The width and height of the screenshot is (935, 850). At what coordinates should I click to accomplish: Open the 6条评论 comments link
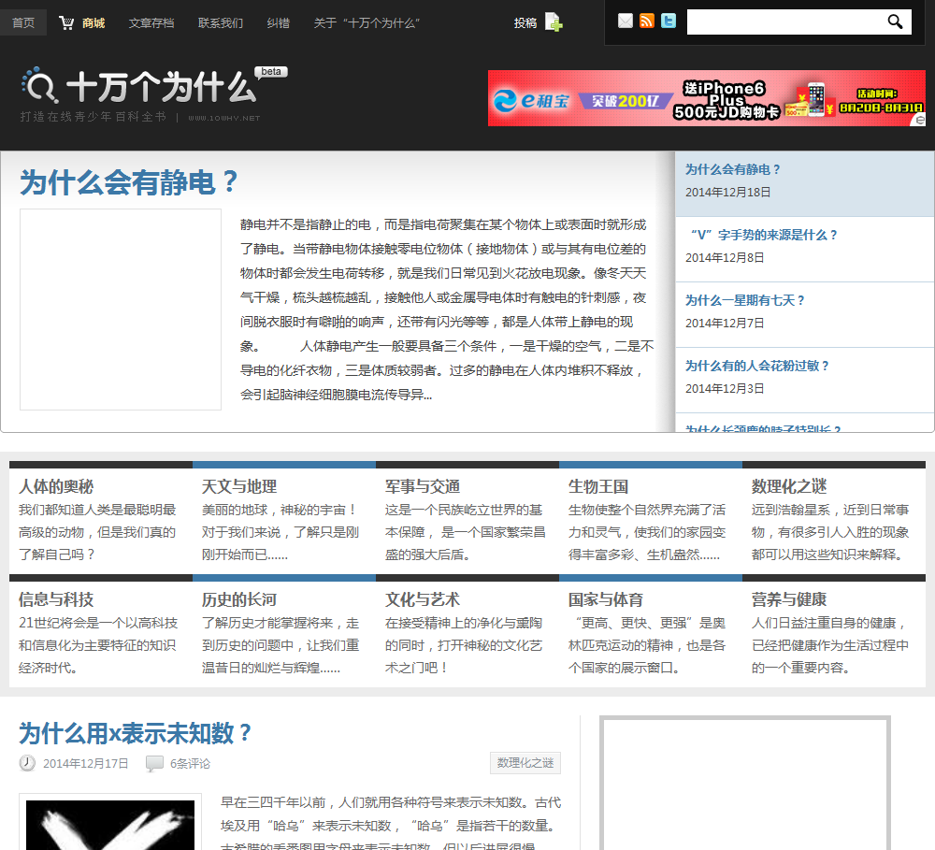tap(190, 764)
